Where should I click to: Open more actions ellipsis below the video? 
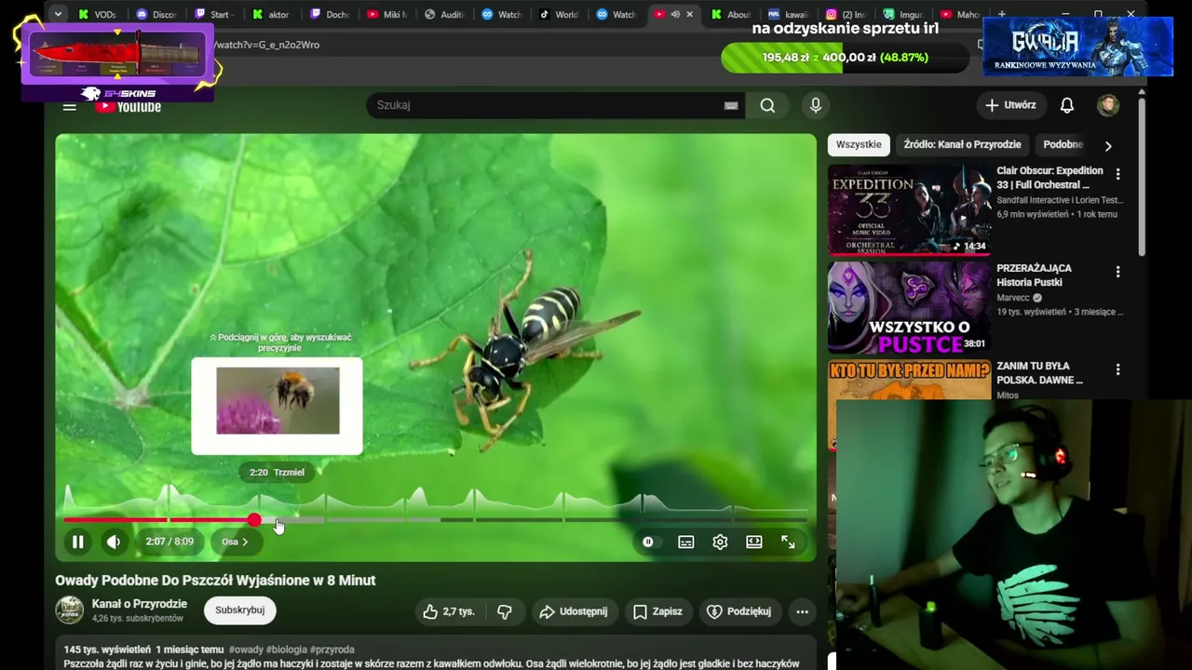[802, 611]
